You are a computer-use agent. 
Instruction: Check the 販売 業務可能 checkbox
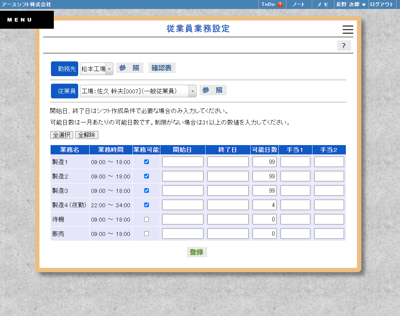coord(146,234)
